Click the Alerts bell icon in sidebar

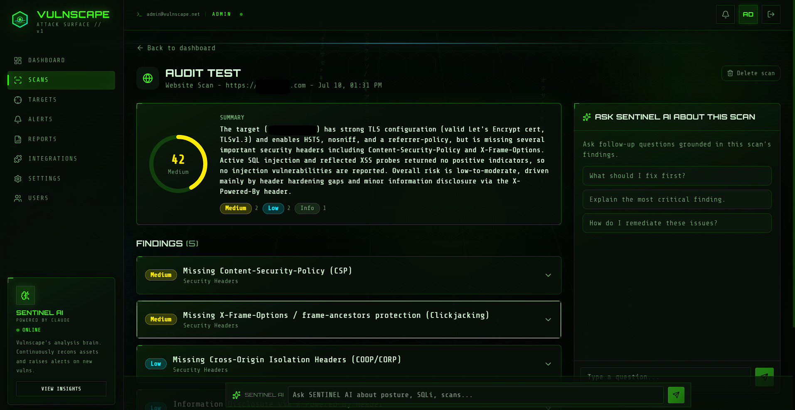(x=18, y=120)
